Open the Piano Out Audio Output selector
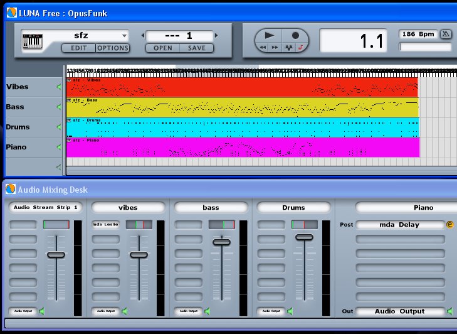Viewport: 457px width, 334px height. (399, 311)
